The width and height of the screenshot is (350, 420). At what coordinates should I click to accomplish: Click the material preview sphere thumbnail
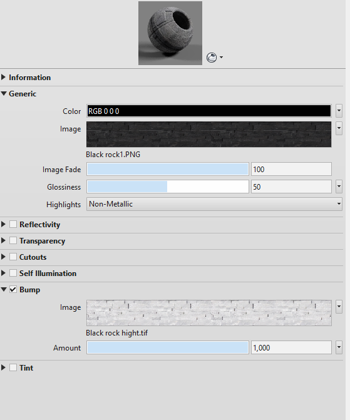coord(170,33)
